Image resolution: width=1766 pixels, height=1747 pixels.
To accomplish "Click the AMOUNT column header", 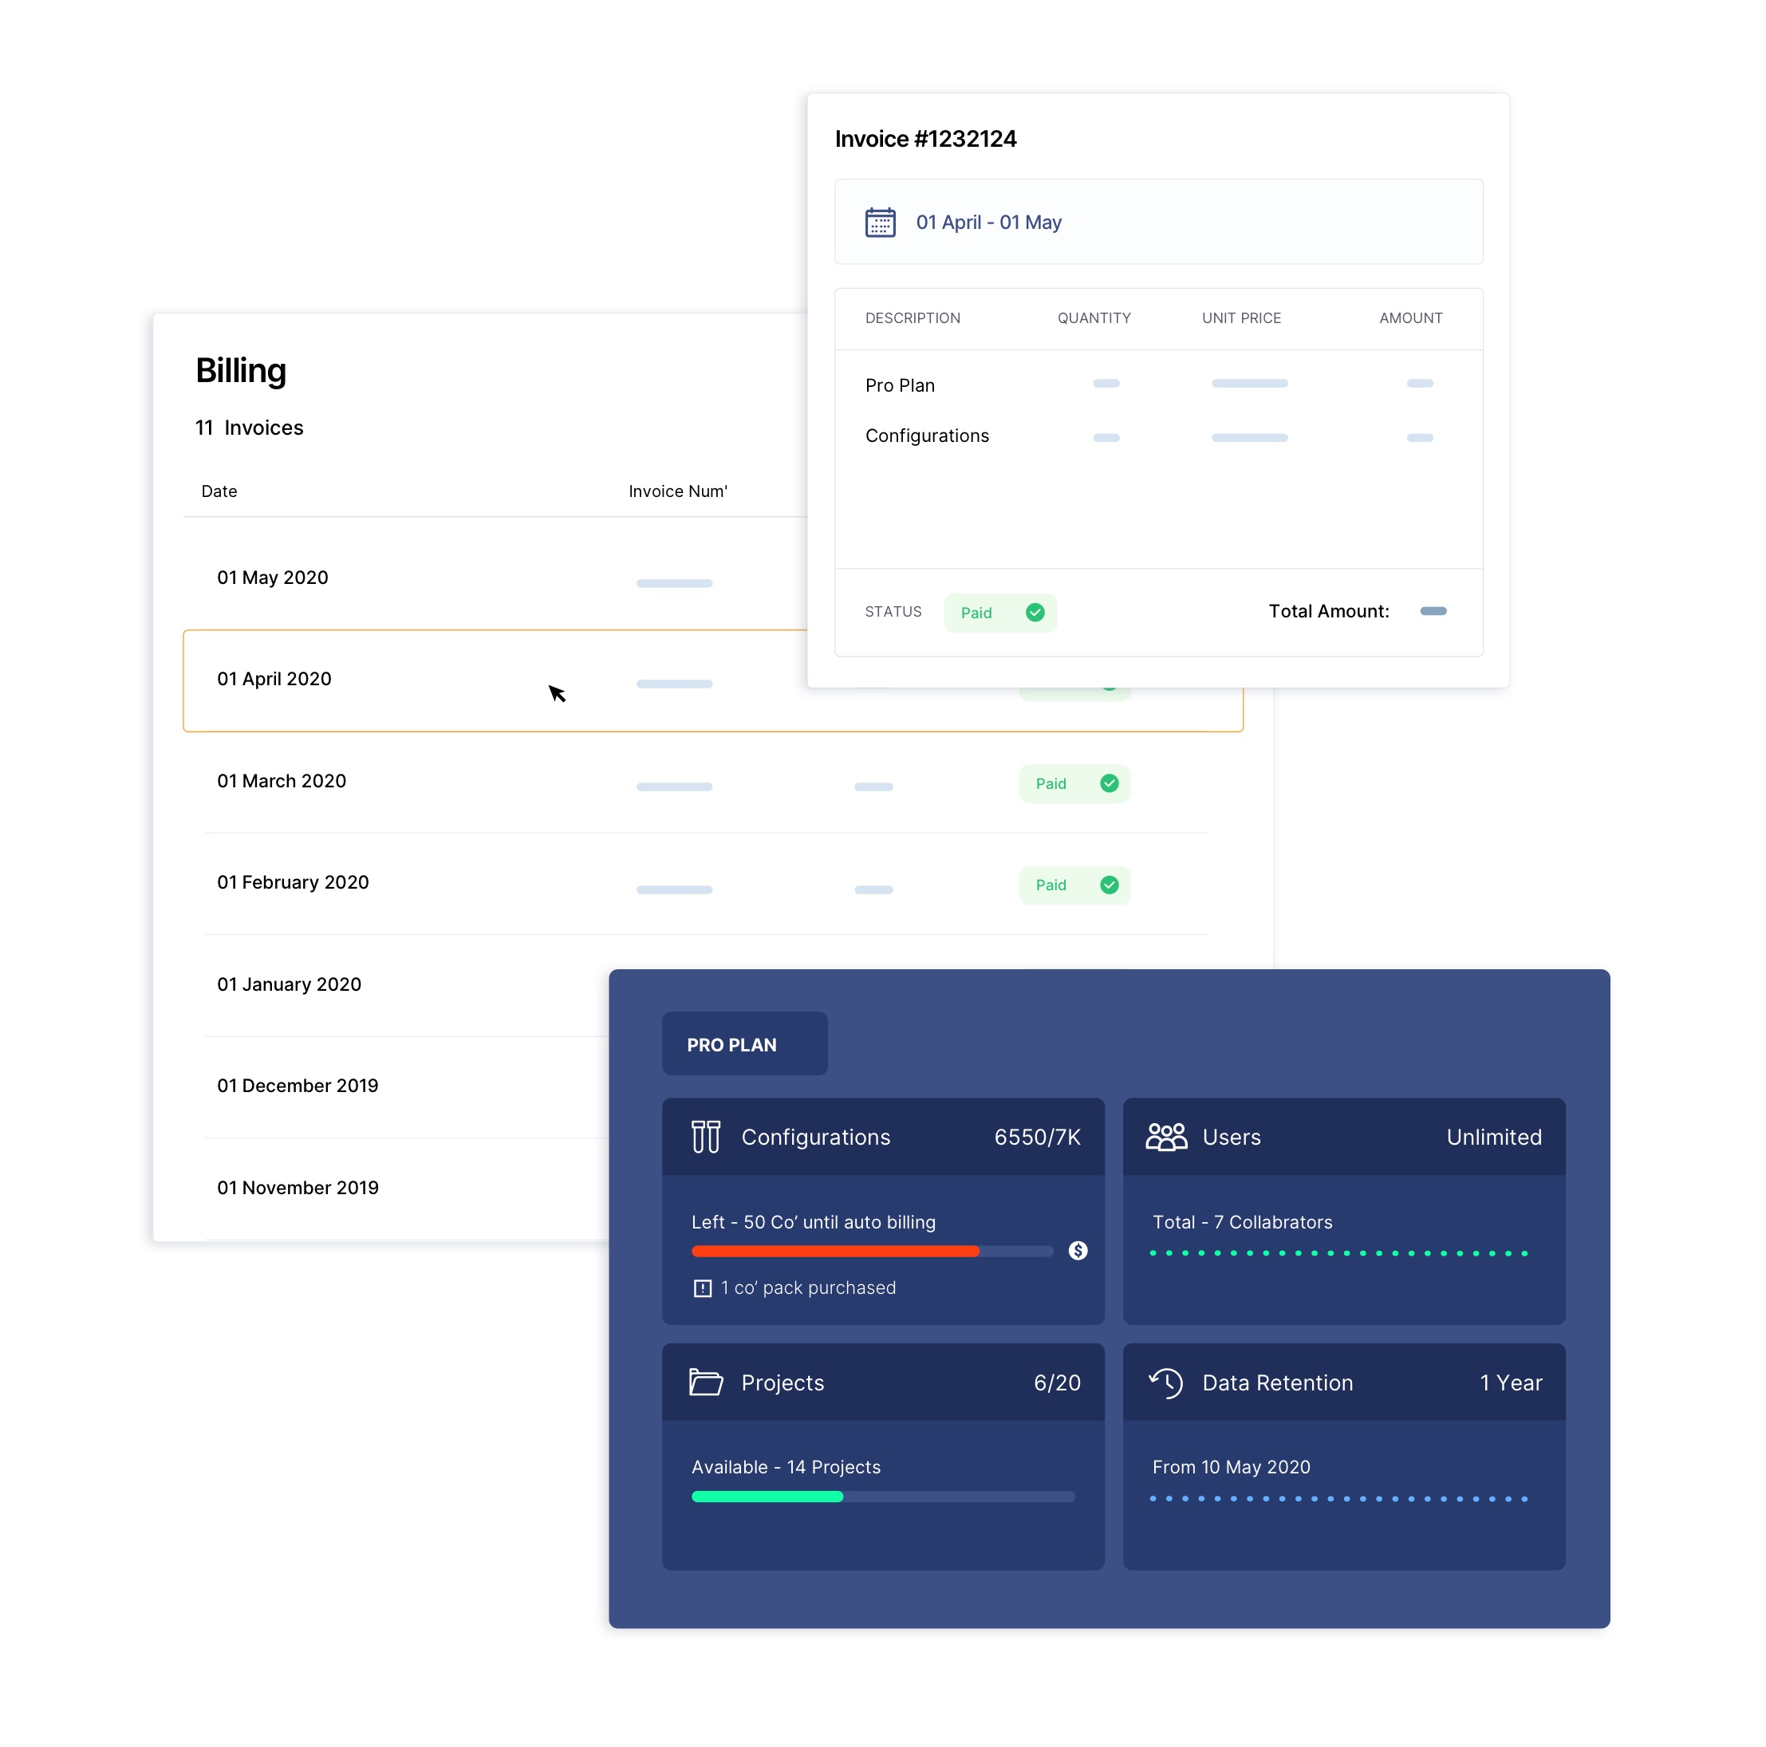I will pyautogui.click(x=1411, y=318).
